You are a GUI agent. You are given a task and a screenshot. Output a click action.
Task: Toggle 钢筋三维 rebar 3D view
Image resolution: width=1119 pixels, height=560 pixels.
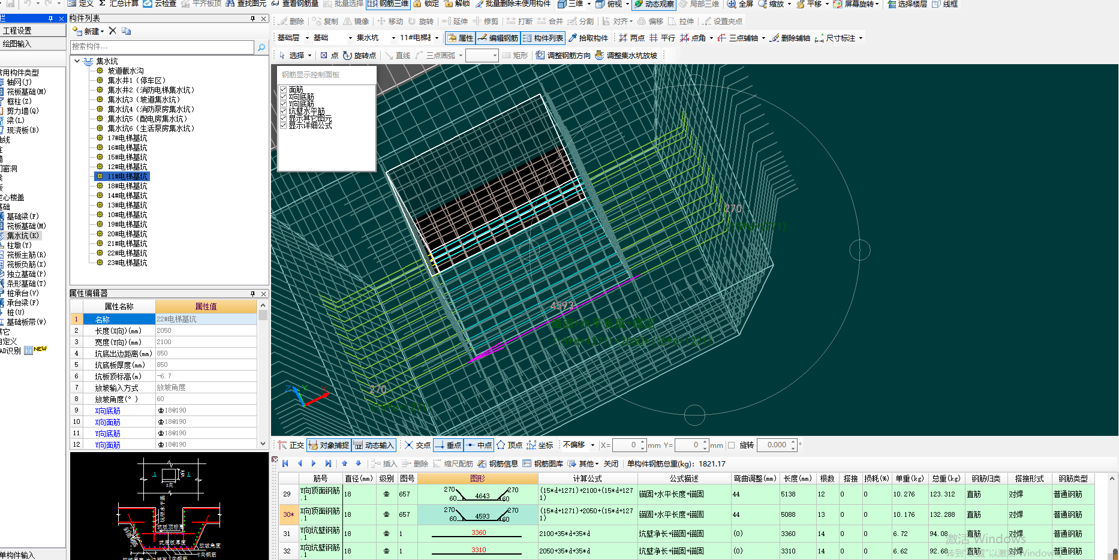pyautogui.click(x=388, y=4)
